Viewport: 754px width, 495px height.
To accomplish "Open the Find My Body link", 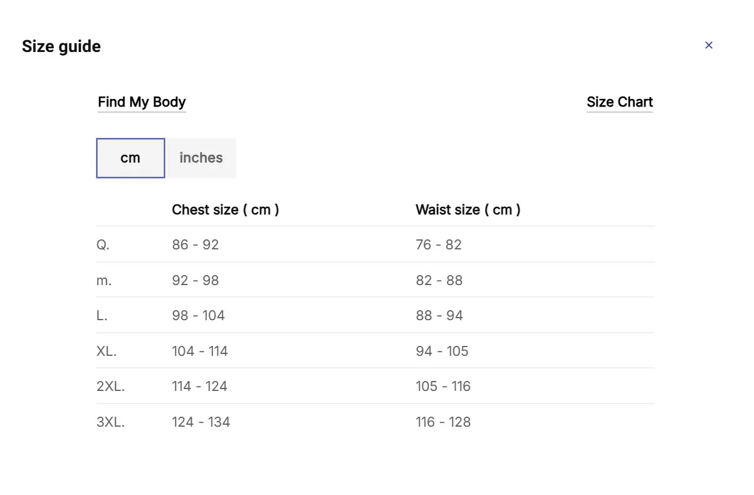I will 142,102.
